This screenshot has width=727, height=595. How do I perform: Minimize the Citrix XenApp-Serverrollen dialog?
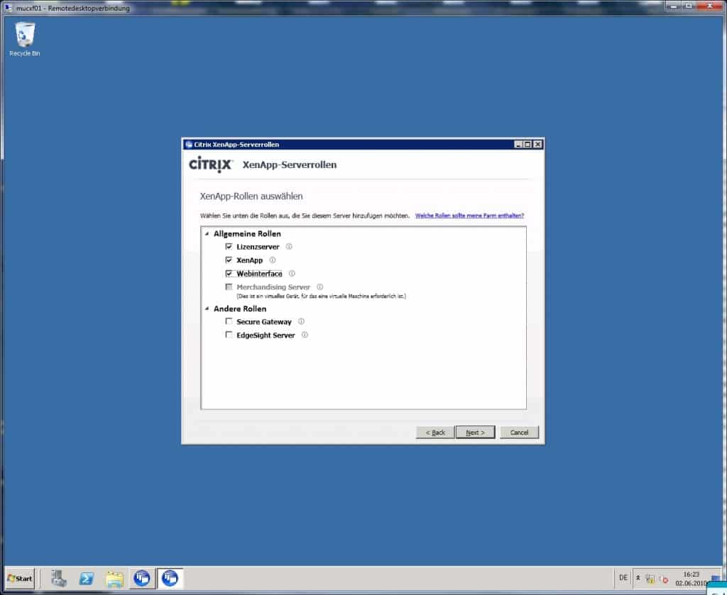tap(518, 145)
